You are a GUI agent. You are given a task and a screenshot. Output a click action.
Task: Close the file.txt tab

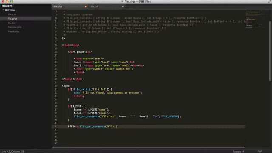pyautogui.click(x=123, y=6)
